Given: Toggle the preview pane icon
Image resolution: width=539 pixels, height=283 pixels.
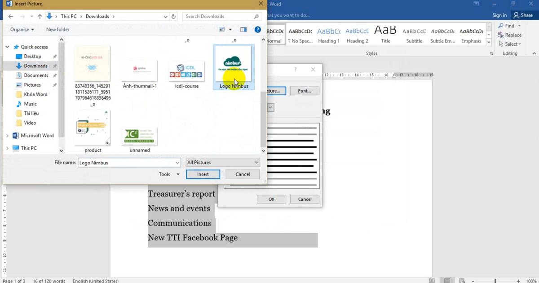Looking at the screenshot, I should coord(243,30).
